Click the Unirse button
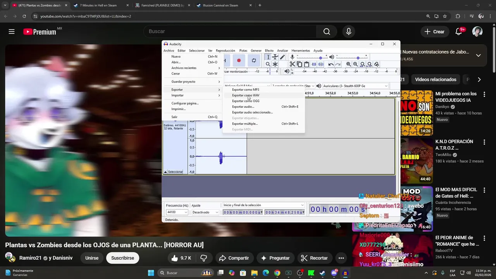496x279 pixels. pos(92,258)
